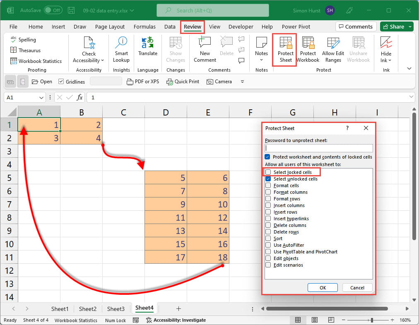Open the Translate tool
The image size is (419, 325).
click(148, 46)
